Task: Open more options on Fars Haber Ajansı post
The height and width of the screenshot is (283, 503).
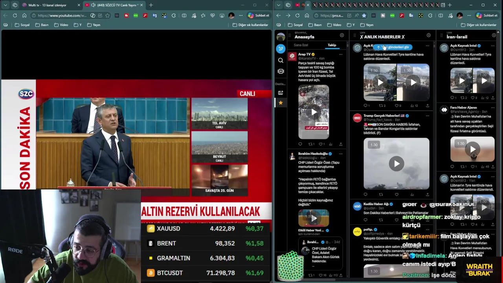Action: (492, 108)
